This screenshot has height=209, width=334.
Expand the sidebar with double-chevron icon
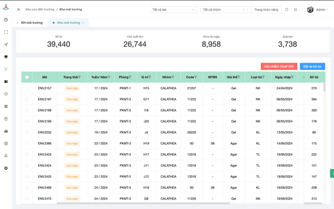point(19,9)
